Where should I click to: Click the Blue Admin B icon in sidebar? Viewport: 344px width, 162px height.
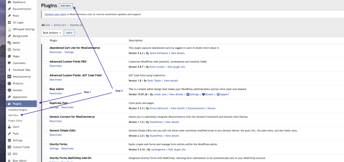coord(9,161)
